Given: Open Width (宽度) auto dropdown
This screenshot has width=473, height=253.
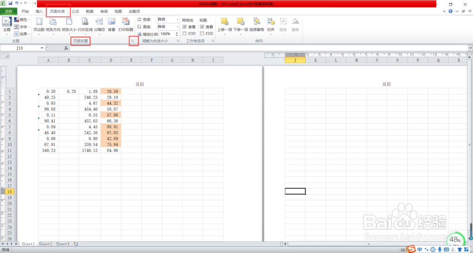Looking at the screenshot, I should pyautogui.click(x=178, y=19).
